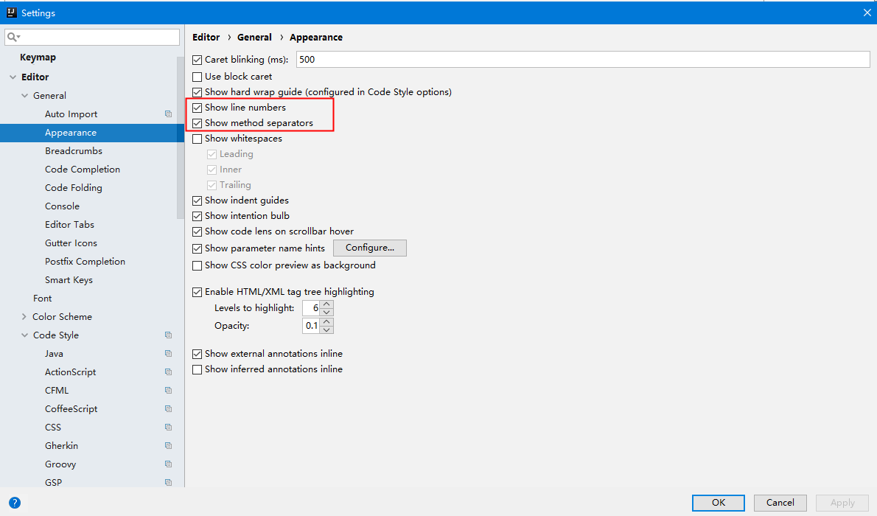This screenshot has height=516, width=877.
Task: Enable Use block caret
Action: [197, 77]
